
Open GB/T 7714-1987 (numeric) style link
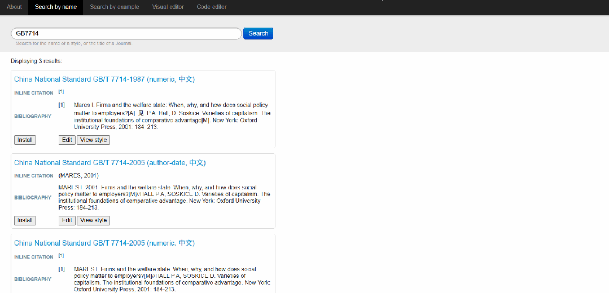[104, 79]
